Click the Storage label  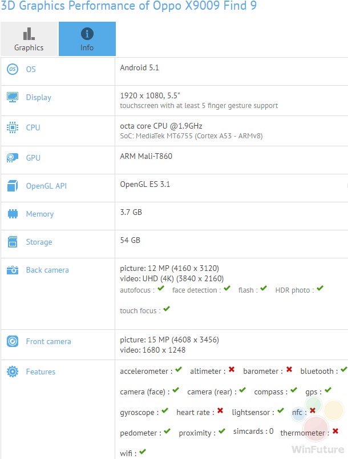click(39, 242)
